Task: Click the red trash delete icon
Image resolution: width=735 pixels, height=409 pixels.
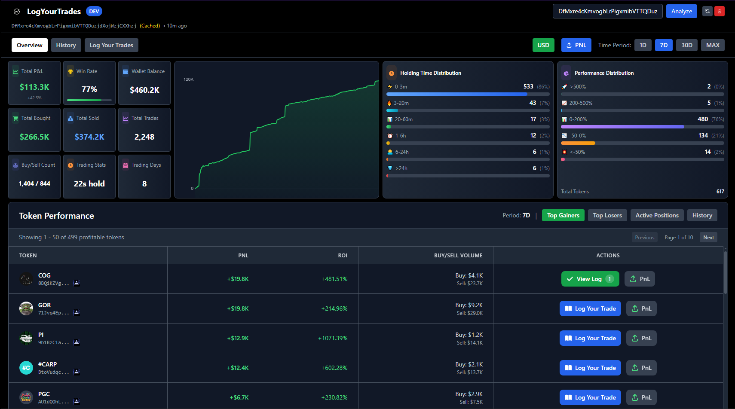Action: coord(719,11)
